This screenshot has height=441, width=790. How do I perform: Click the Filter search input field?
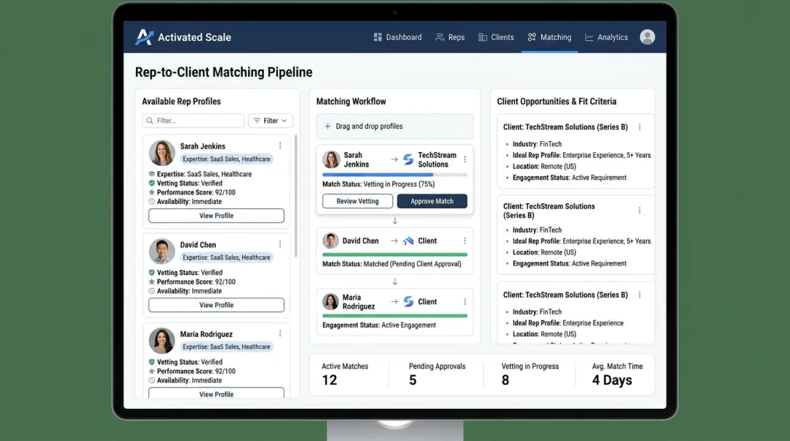click(193, 121)
